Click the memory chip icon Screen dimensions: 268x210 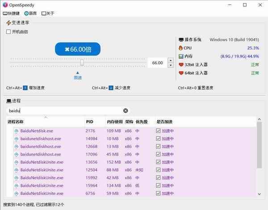[x=181, y=56]
